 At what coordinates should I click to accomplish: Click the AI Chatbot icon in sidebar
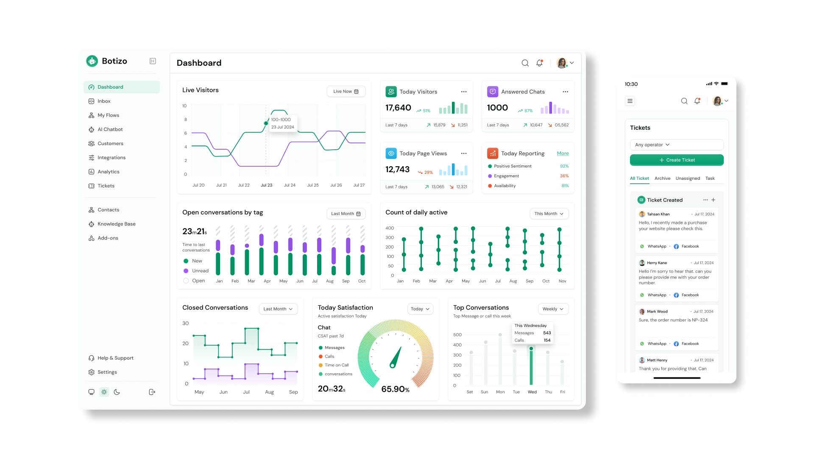tap(91, 129)
